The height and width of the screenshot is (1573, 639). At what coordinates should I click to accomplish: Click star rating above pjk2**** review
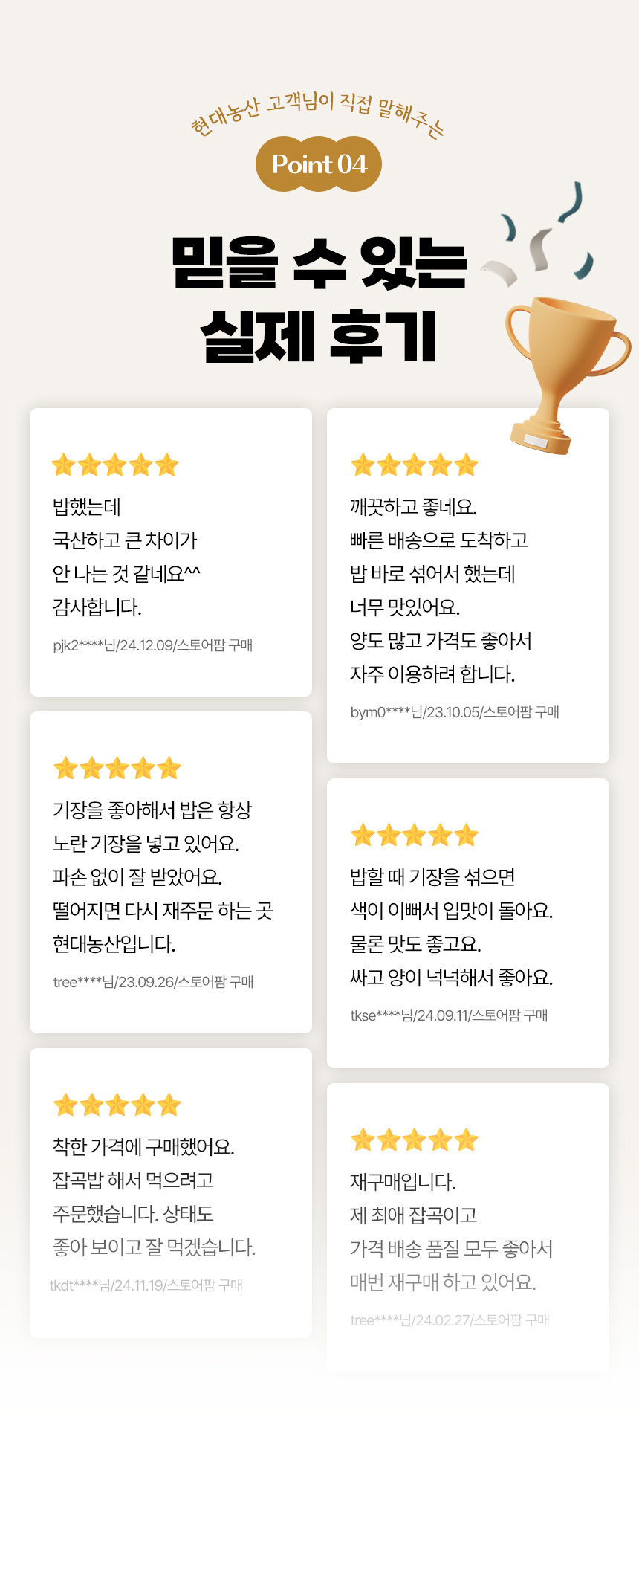tap(115, 465)
